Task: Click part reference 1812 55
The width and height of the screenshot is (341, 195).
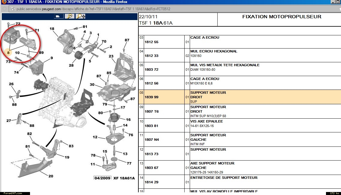Action: click(x=152, y=42)
